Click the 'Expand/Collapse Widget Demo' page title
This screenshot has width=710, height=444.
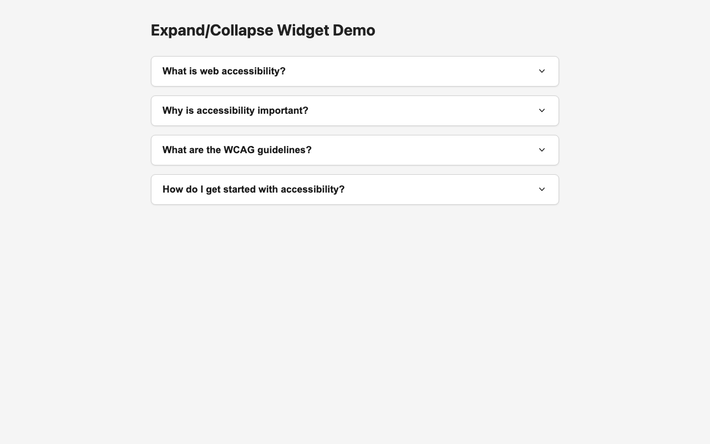262,32
